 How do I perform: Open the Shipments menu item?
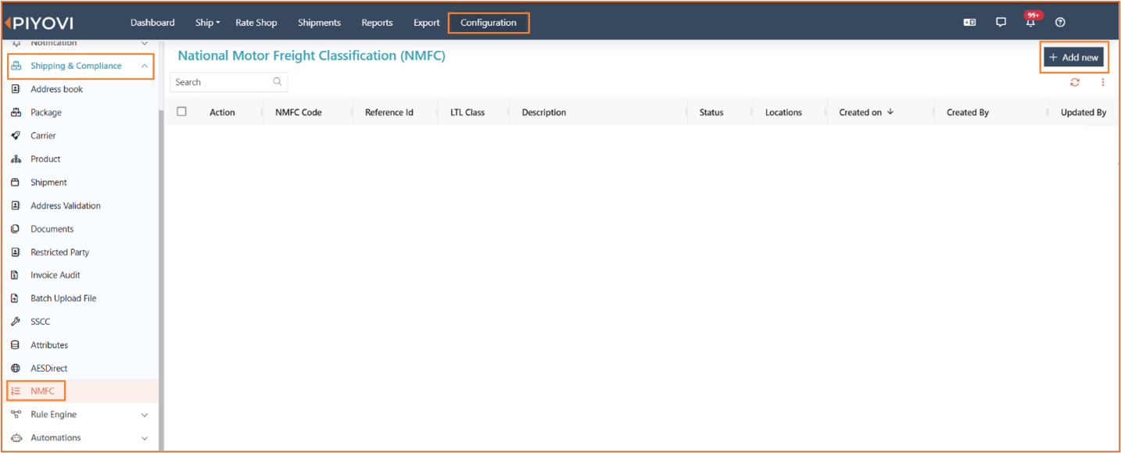coord(319,23)
